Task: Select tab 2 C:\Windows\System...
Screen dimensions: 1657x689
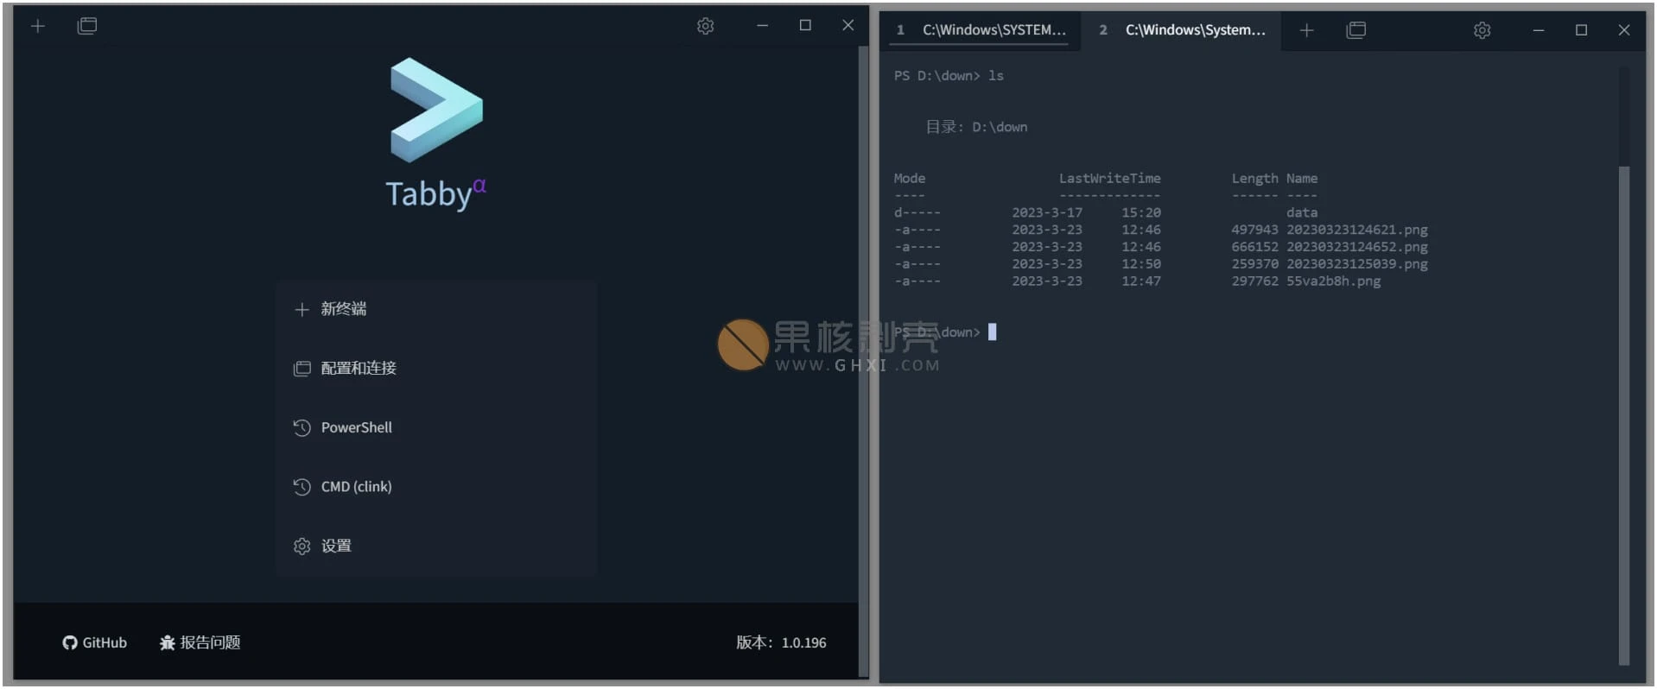Action: (x=1185, y=30)
